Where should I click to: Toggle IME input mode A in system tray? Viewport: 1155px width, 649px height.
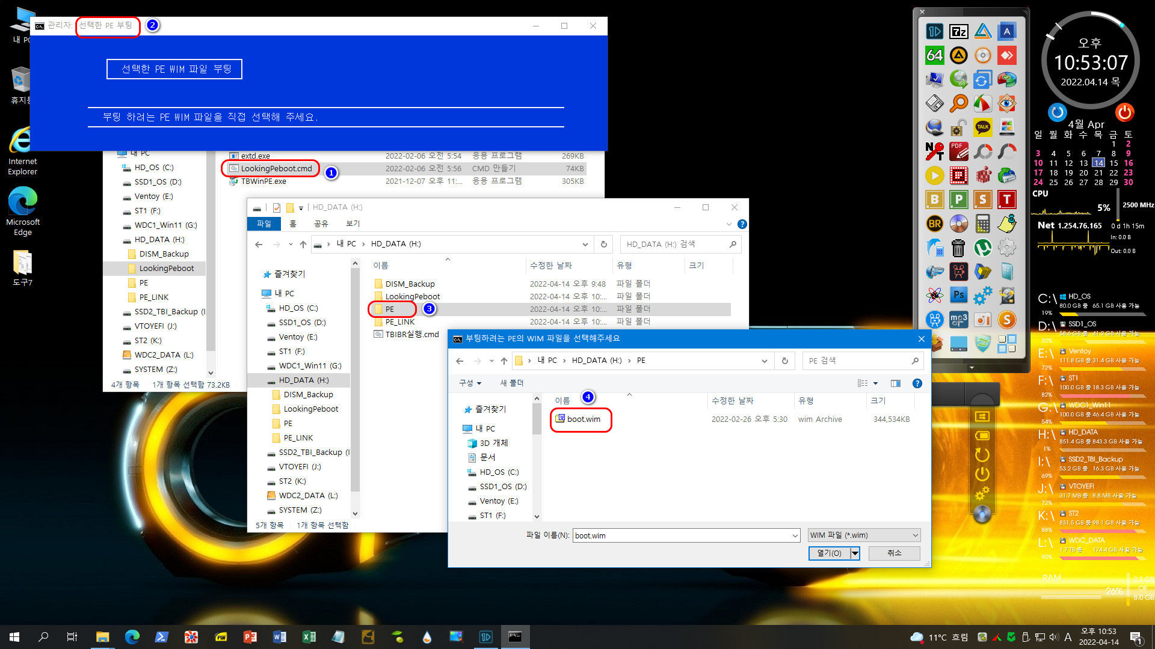pyautogui.click(x=1068, y=637)
